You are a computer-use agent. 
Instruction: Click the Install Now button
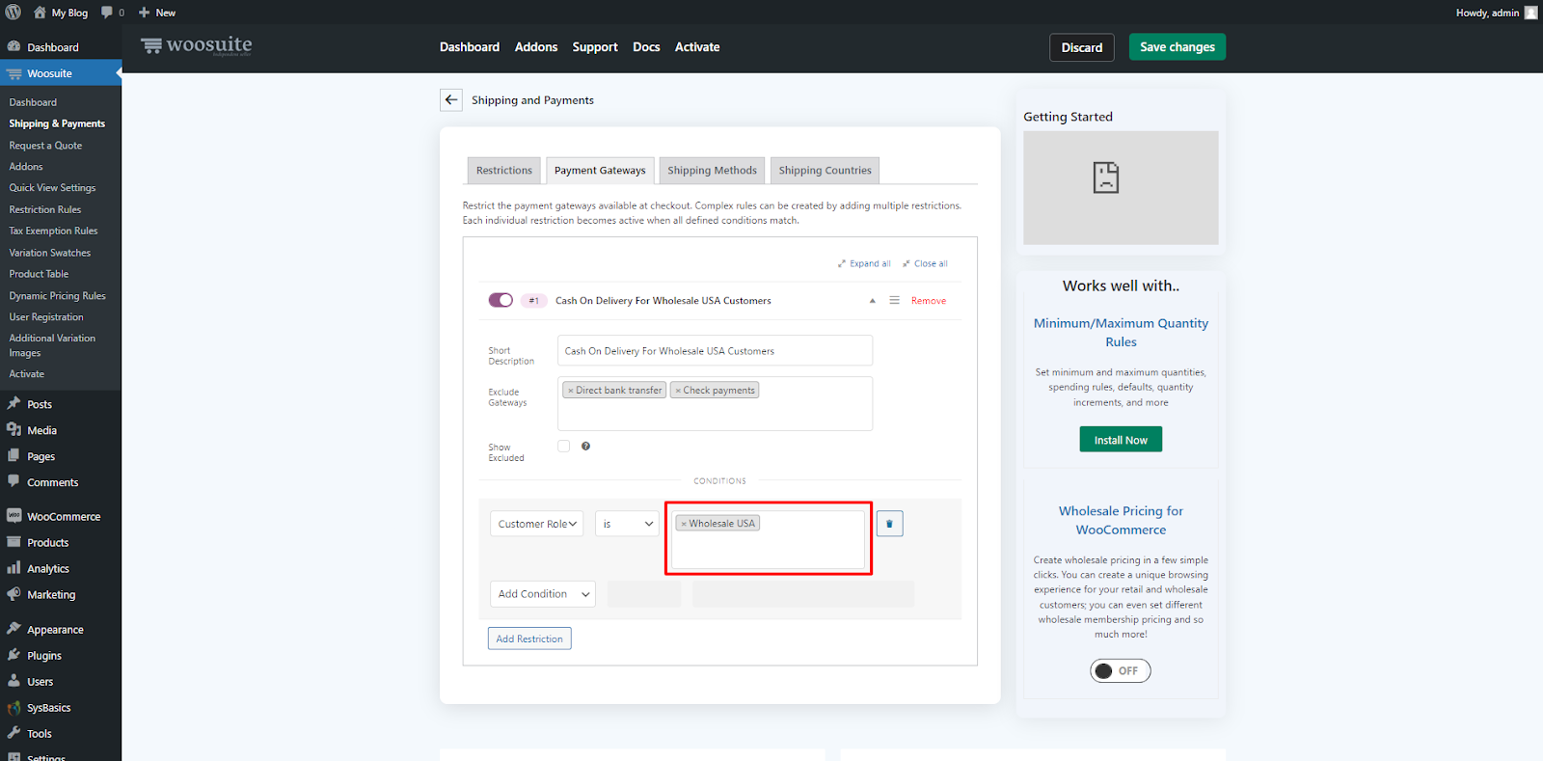click(x=1121, y=440)
